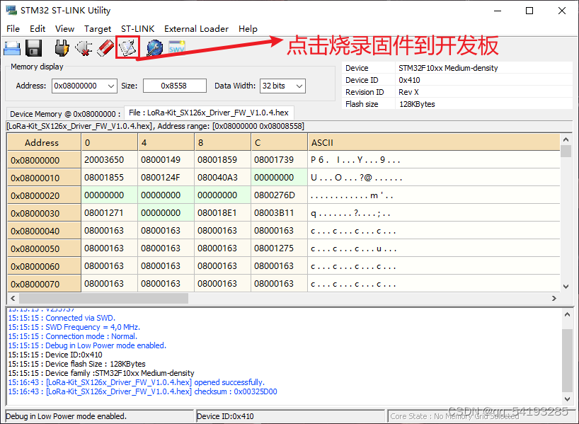Image resolution: width=579 pixels, height=424 pixels.
Task: Select row address 0x08000070
Action: tap(44, 284)
